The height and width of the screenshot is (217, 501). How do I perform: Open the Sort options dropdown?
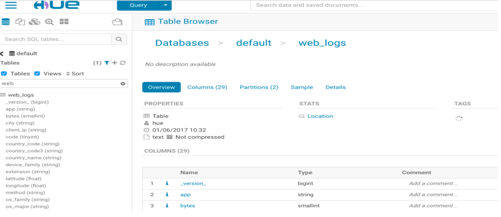point(75,74)
